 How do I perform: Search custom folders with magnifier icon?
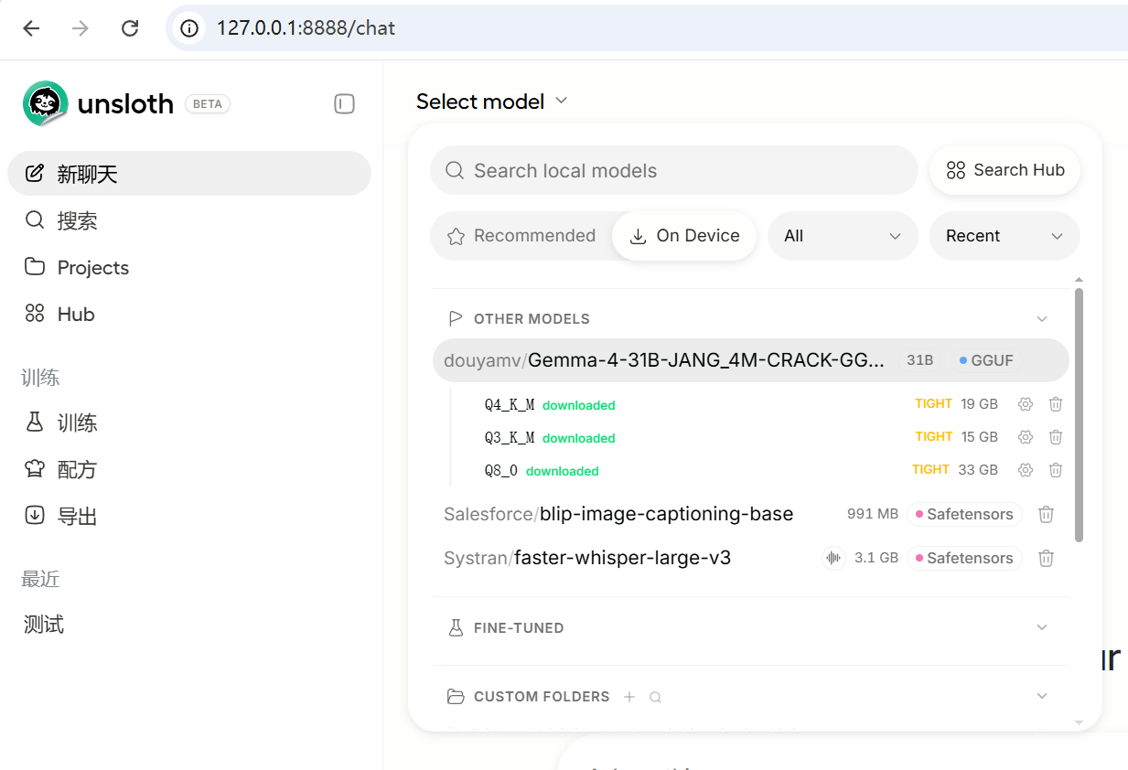click(655, 697)
